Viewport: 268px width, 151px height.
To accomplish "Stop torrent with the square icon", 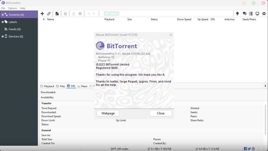I will [80, 13].
